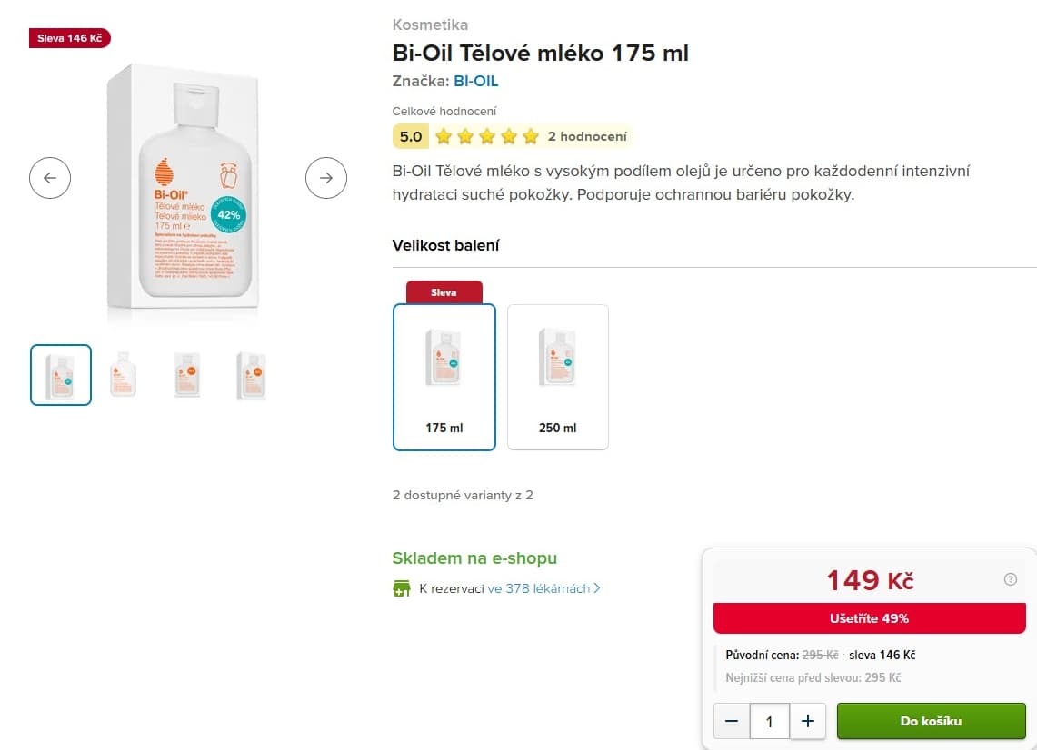Select the 175 ml package size

pos(444,377)
